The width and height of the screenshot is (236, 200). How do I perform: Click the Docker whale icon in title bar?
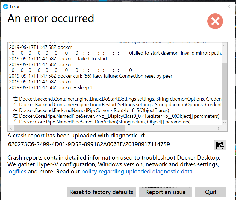point(6,7)
